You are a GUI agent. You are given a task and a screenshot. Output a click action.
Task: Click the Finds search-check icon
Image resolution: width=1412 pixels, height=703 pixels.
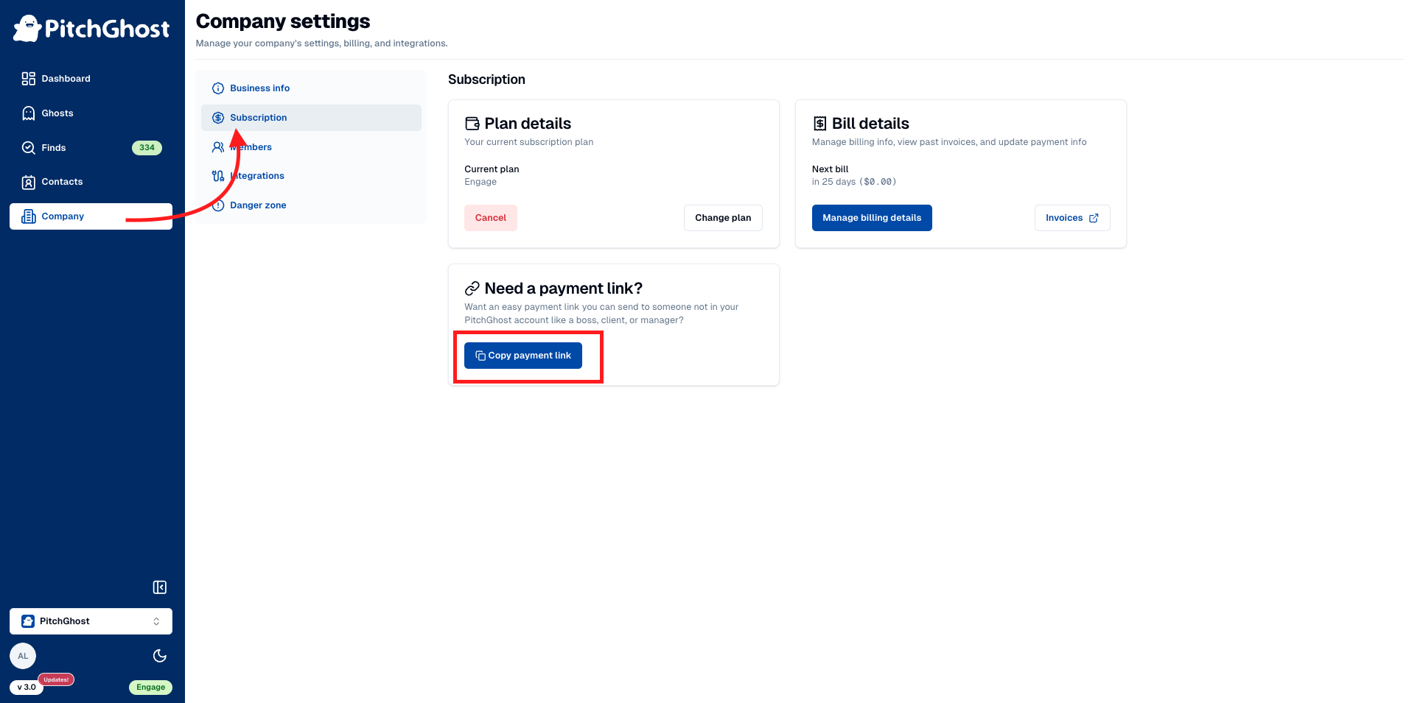(x=29, y=148)
